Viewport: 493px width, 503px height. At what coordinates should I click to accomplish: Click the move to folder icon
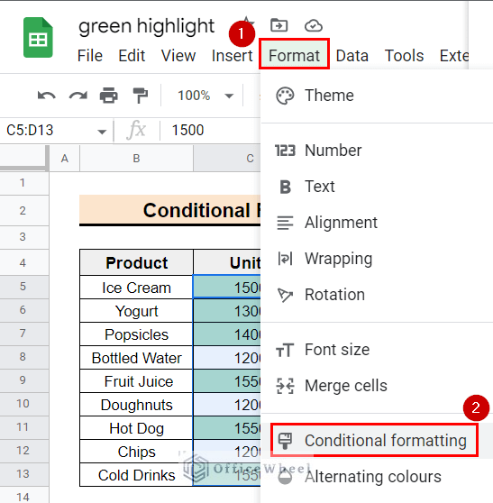278,25
